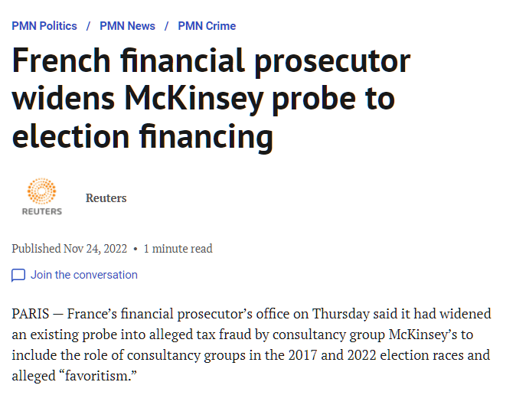The width and height of the screenshot is (529, 395).
Task: Click the slash separator after PMN Politics
Action: tap(89, 26)
